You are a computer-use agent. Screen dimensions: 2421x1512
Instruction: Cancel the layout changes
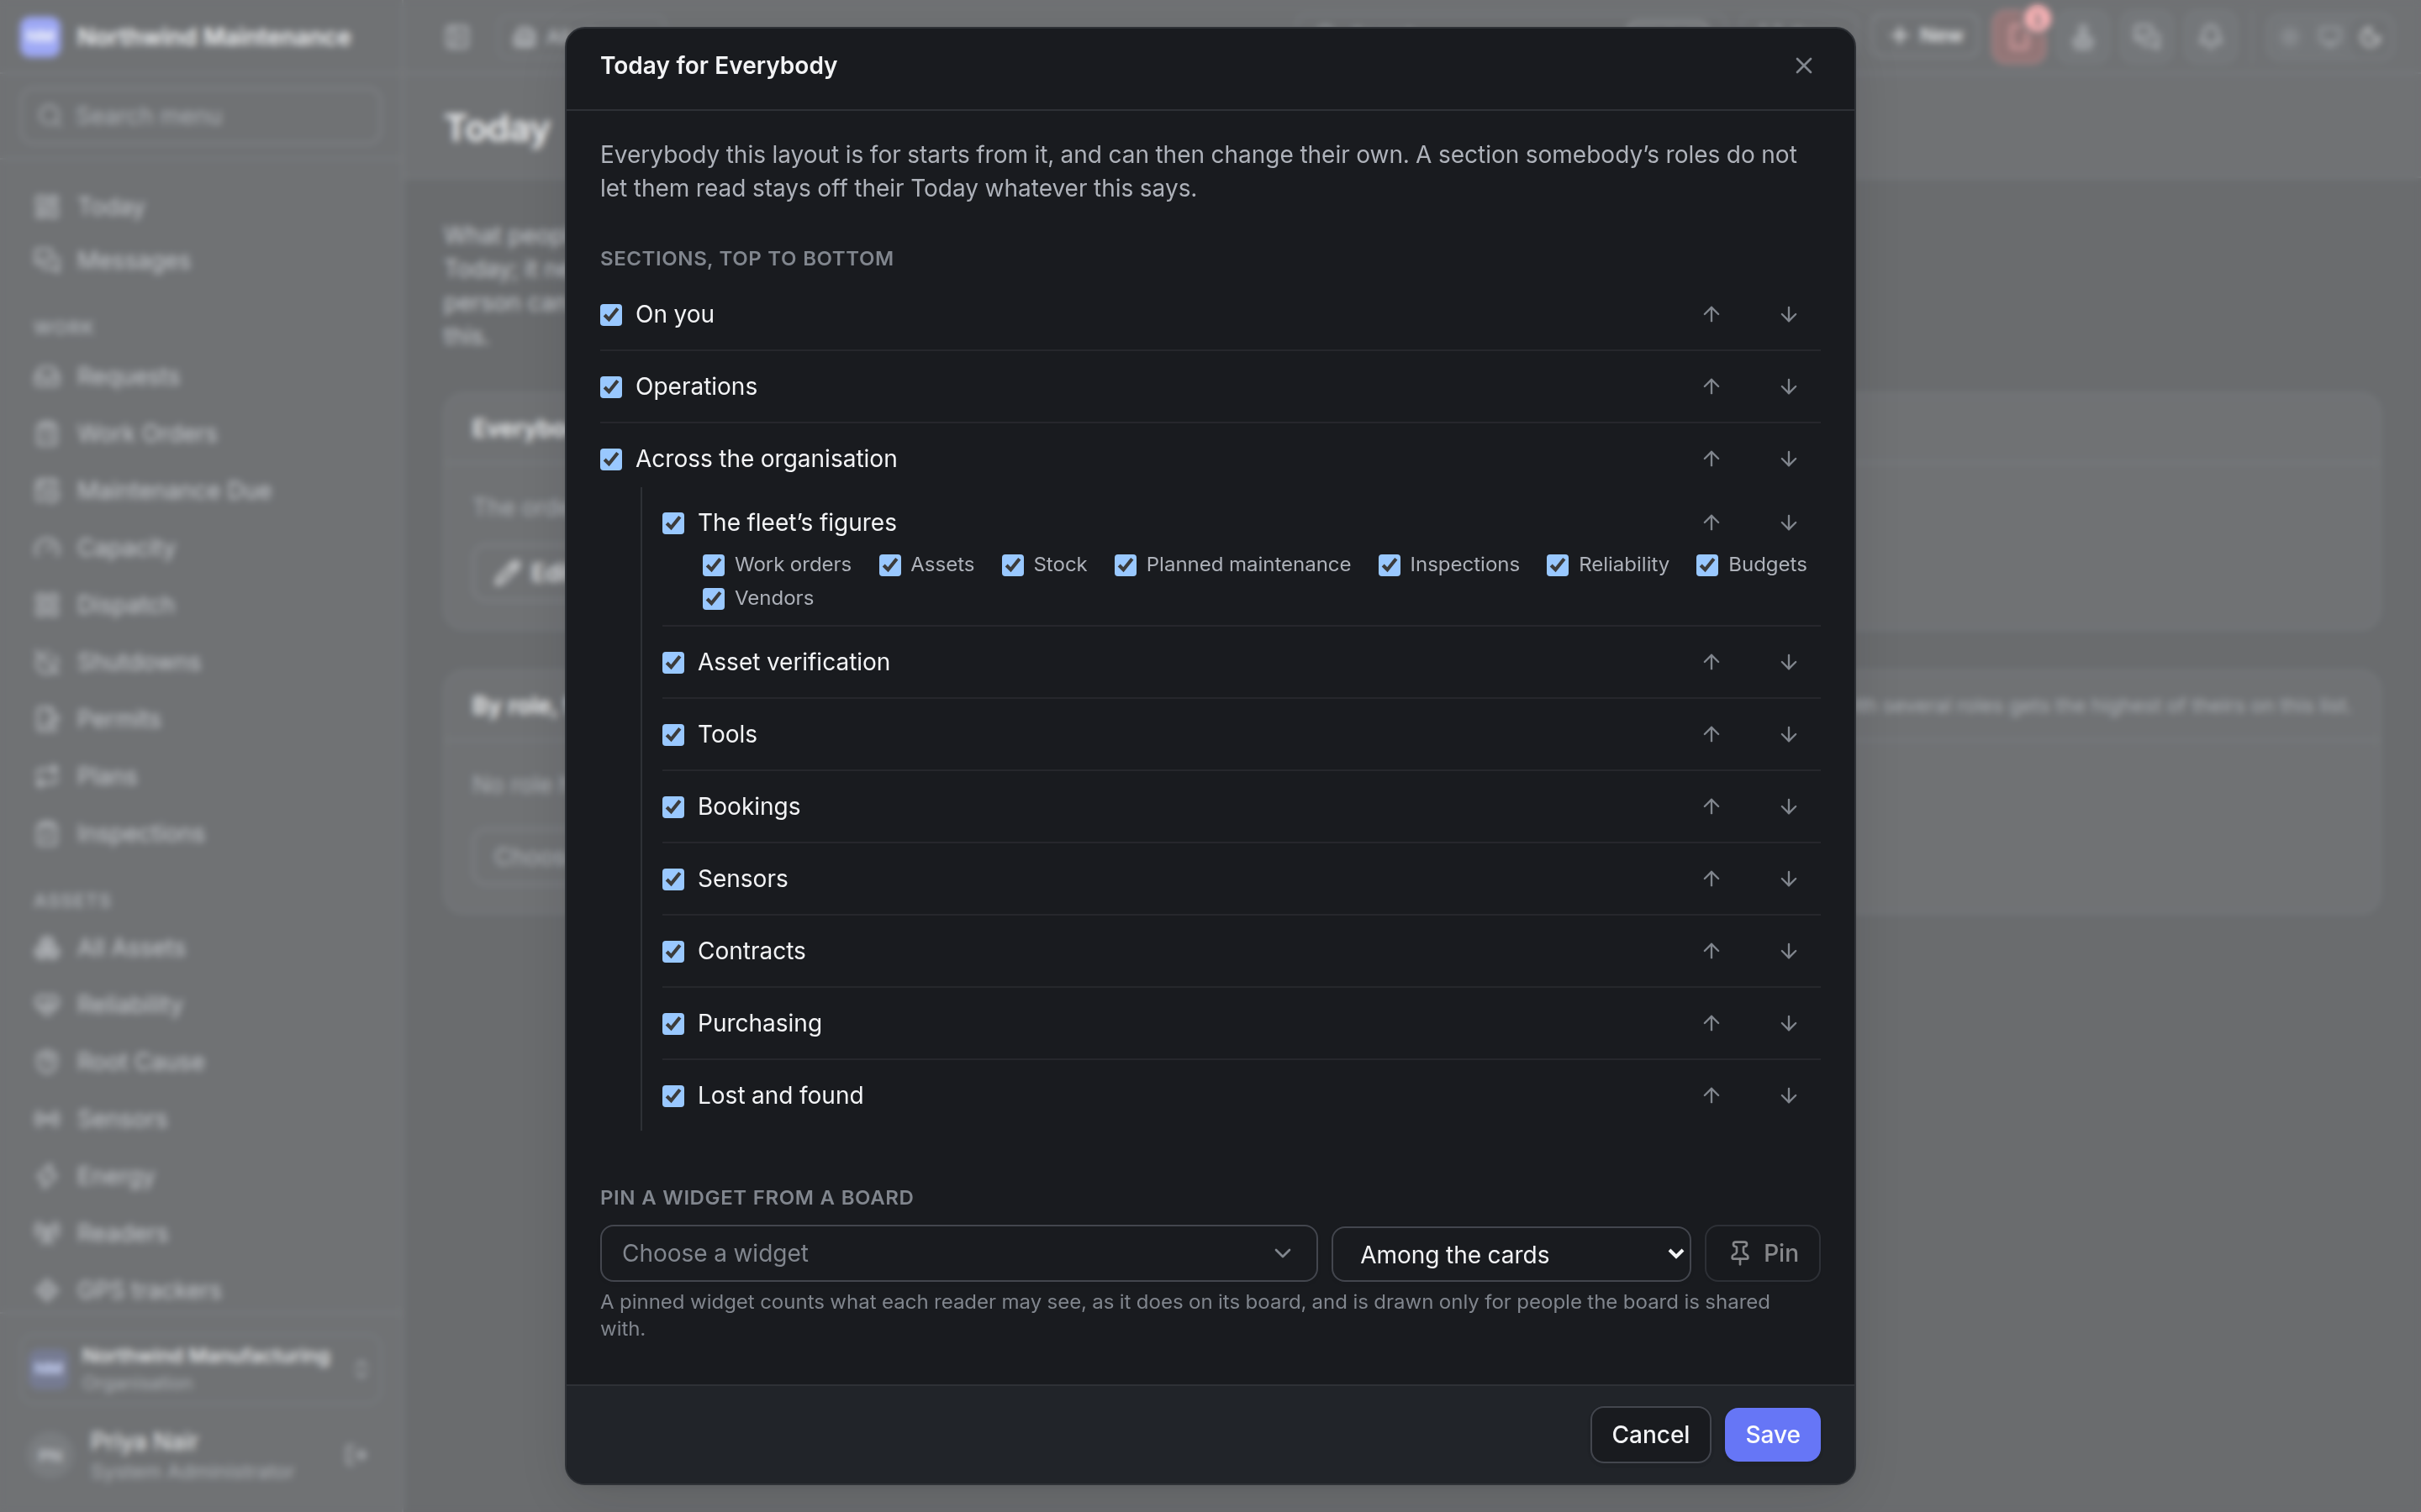(x=1649, y=1434)
